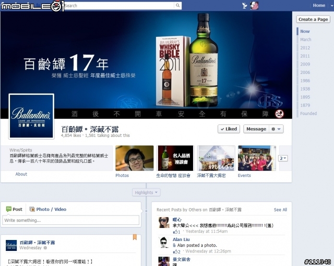Click the Message button
Viewport: 334px width, 266px height.
[x=256, y=129]
